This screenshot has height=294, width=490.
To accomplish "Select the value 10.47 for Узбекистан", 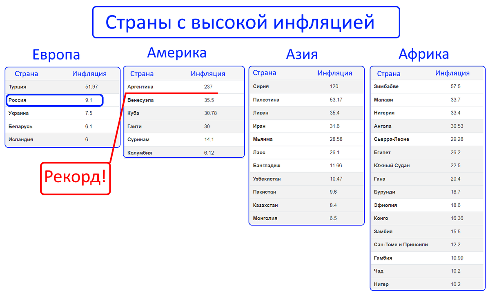I will (336, 179).
